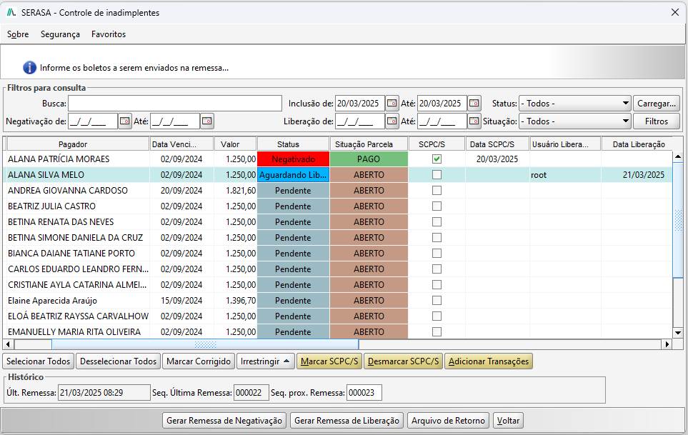Click the Aguardando Lib... status cell
The image size is (688, 435).
293,175
